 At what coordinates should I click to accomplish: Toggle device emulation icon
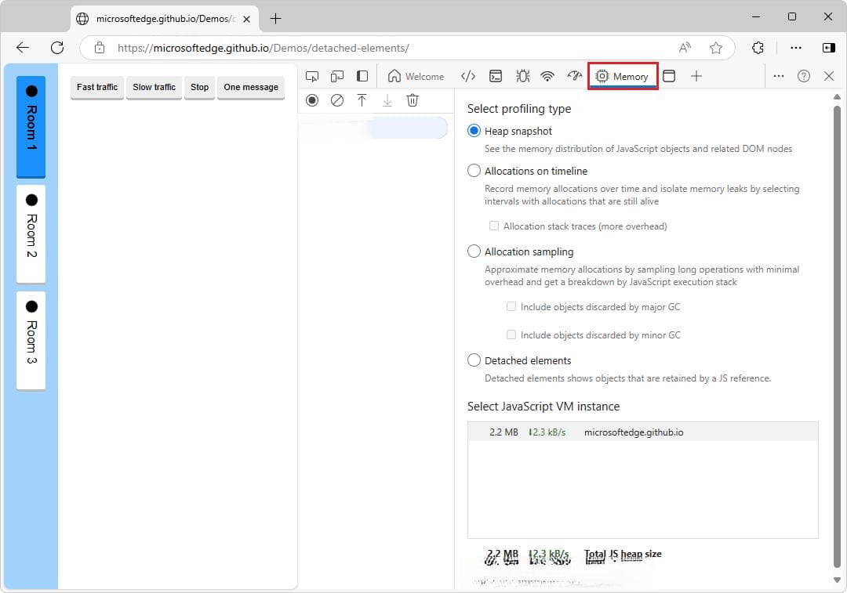[x=337, y=76]
